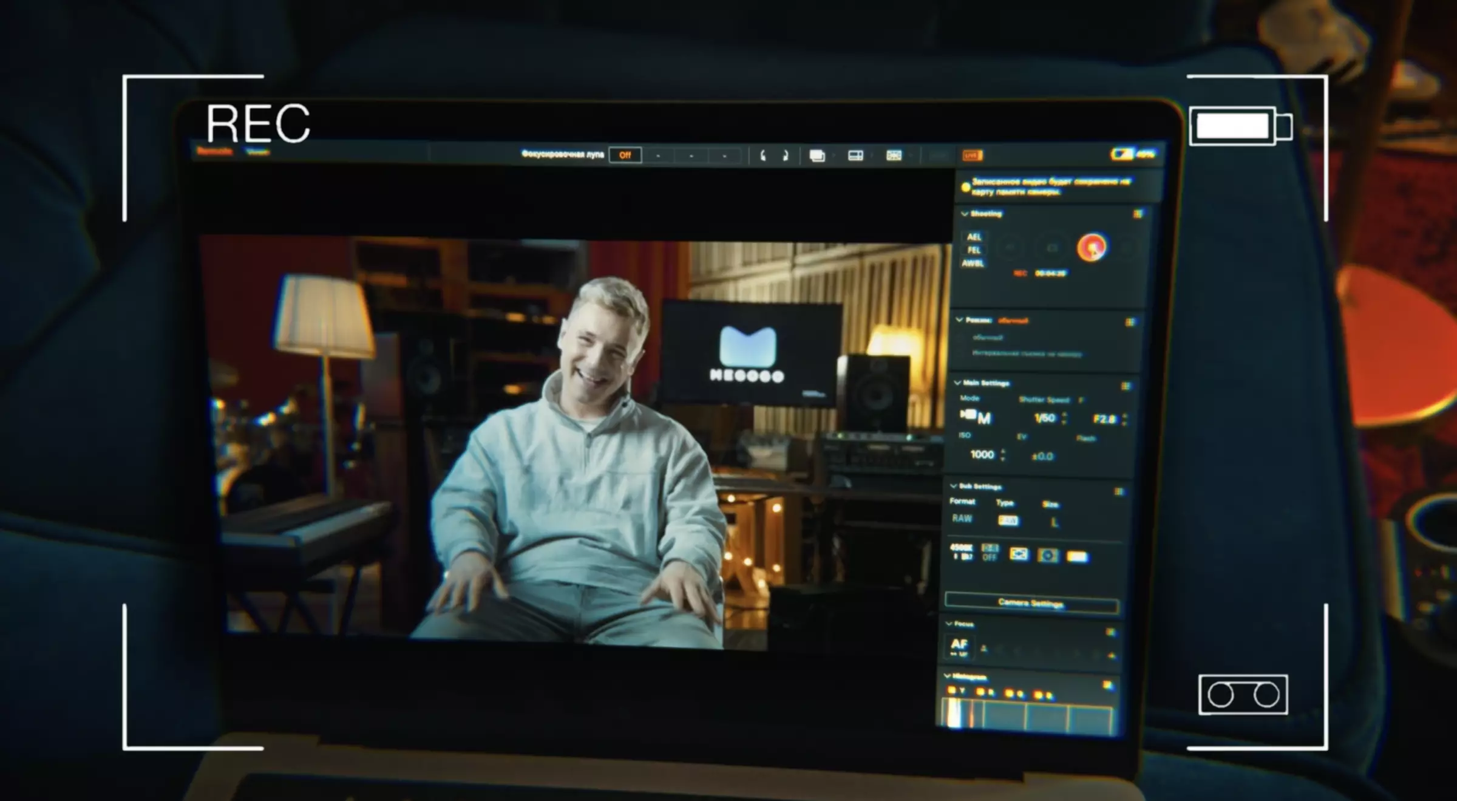
Task: Rotate the live view clockwise
Action: coord(785,156)
